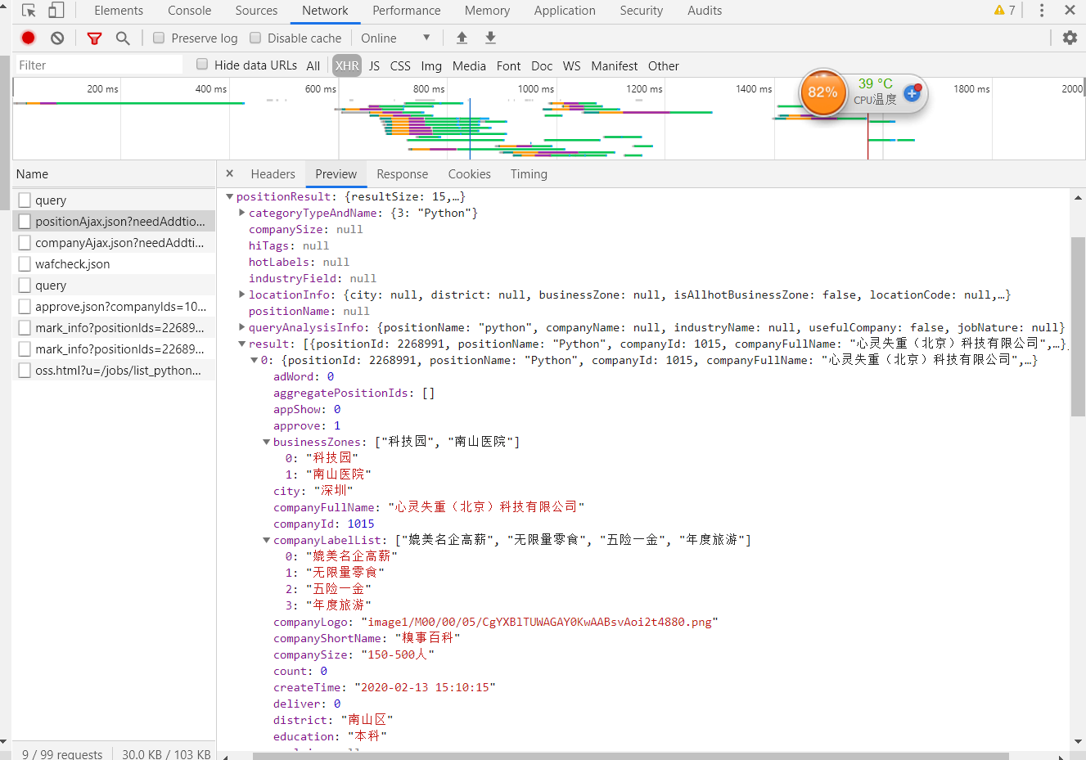Click preview pane vertical scrollbar thumb

click(x=1078, y=327)
